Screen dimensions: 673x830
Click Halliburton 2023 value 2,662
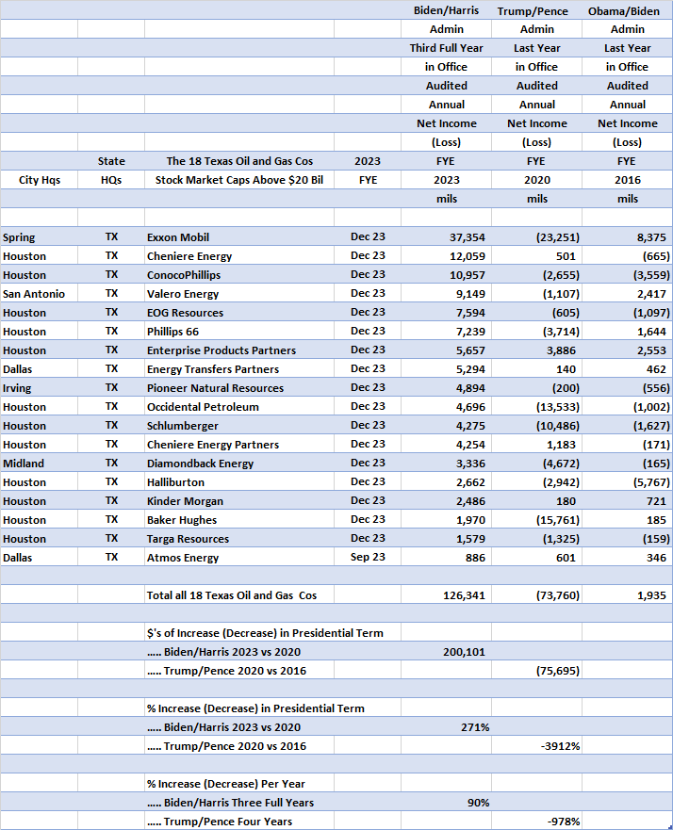pos(446,481)
